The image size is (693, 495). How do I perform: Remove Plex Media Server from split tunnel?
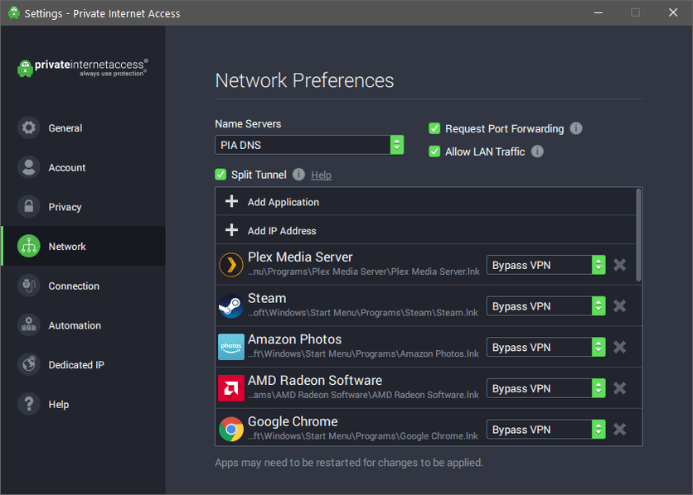point(619,265)
